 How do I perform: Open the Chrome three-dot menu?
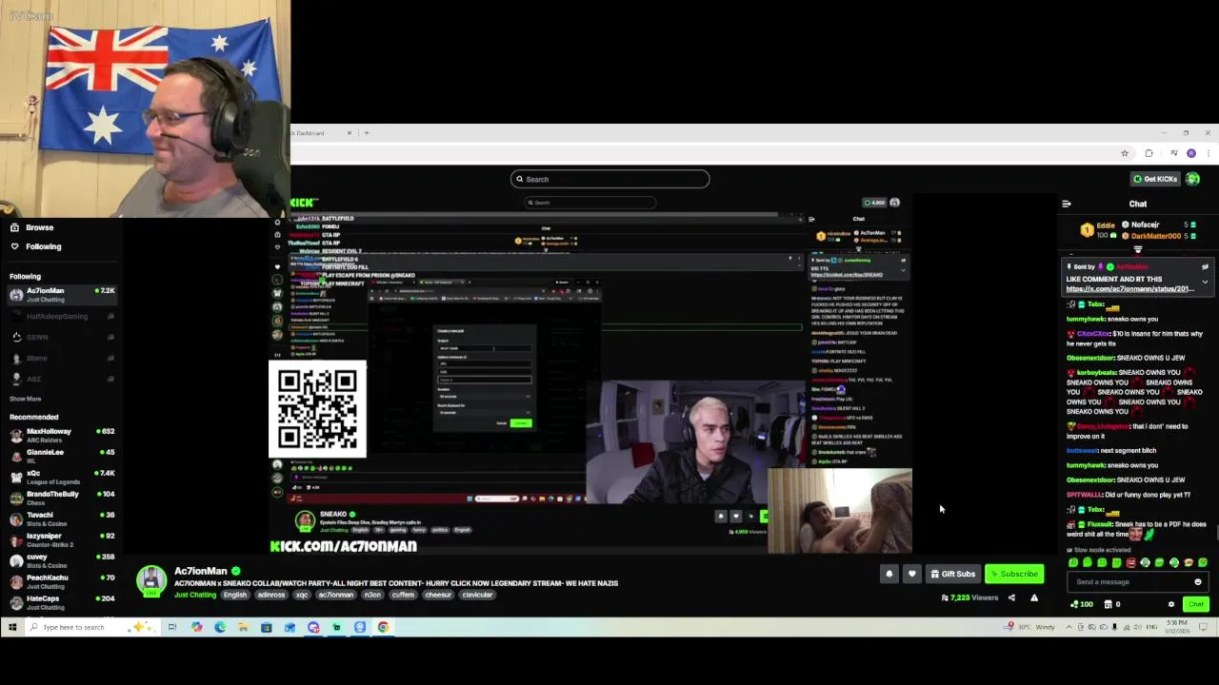tap(1209, 153)
